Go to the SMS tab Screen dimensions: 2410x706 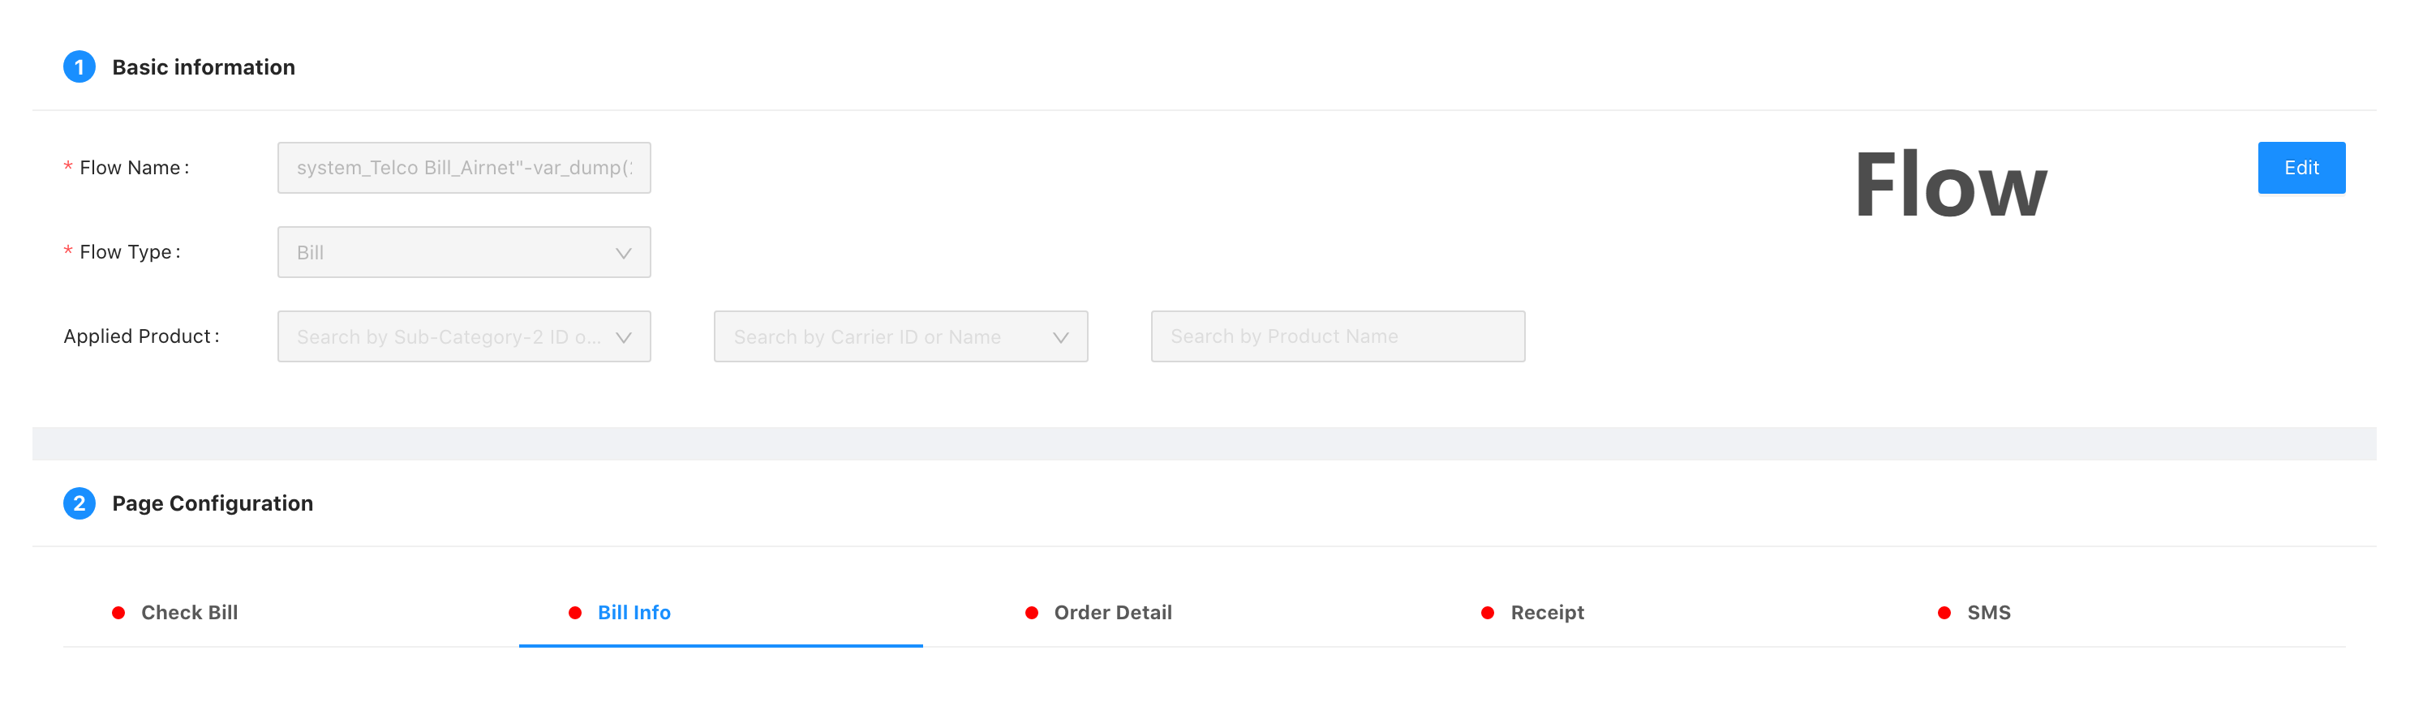coord(1988,613)
